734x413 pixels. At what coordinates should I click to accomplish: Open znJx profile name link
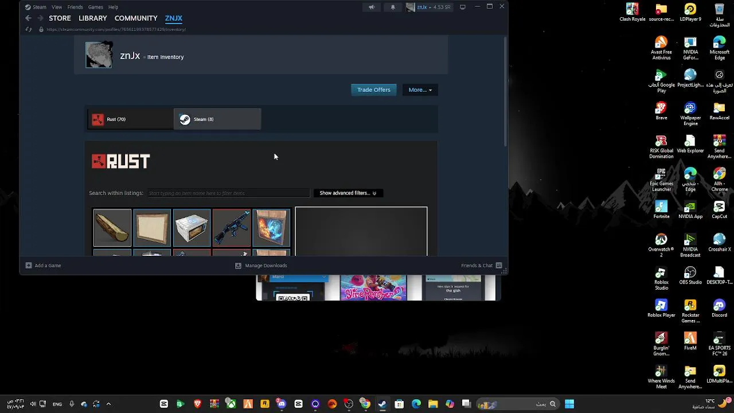pyautogui.click(x=130, y=56)
